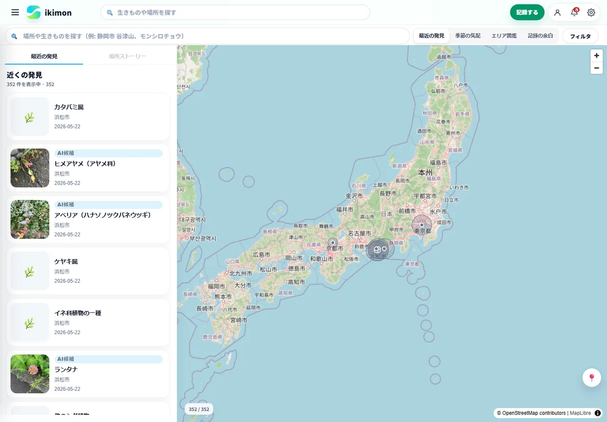
Task: Click the 352 / 352 counter badge
Action: pyautogui.click(x=199, y=409)
